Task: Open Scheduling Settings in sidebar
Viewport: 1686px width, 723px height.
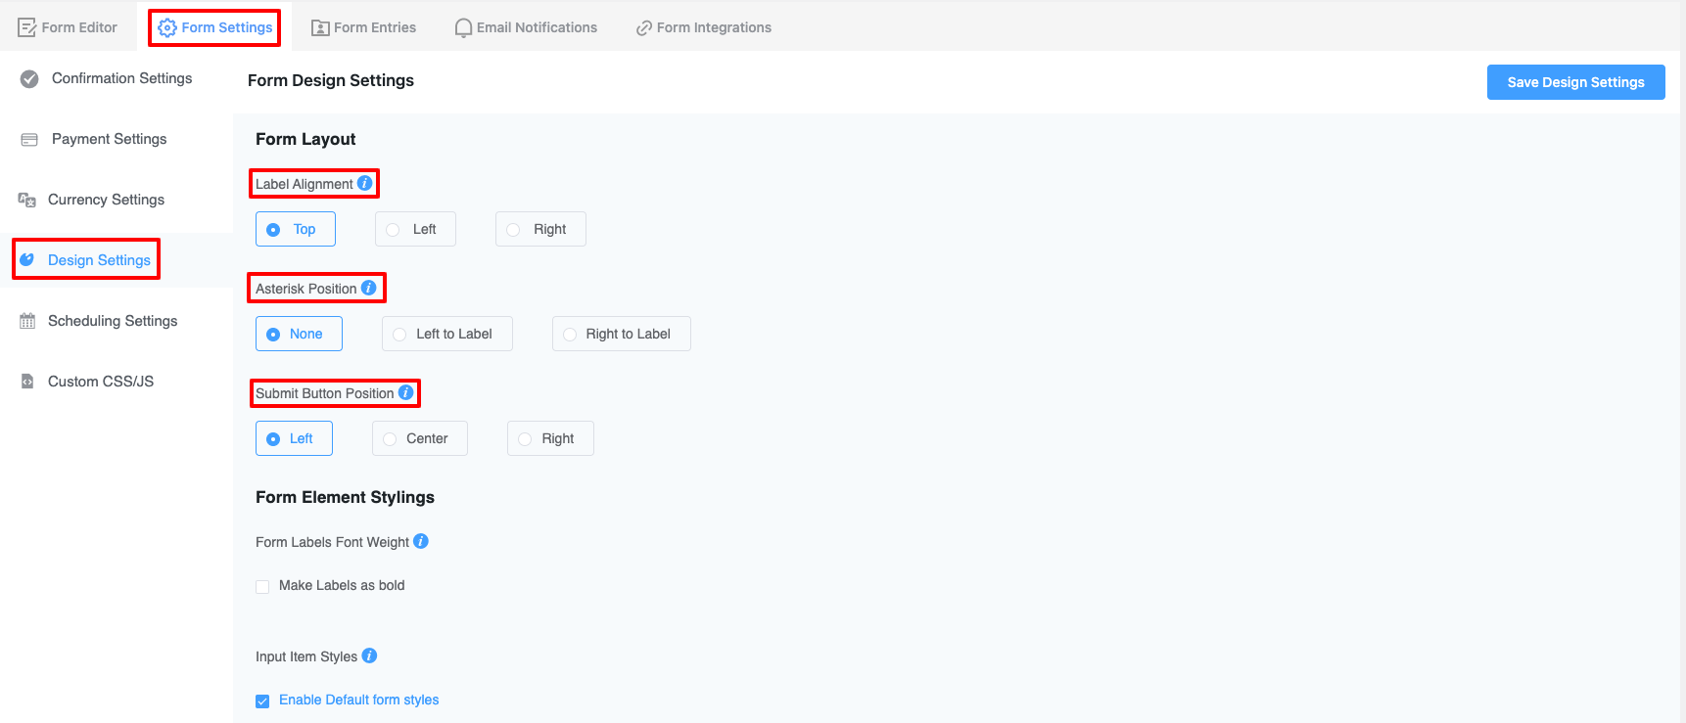Action: [117, 321]
